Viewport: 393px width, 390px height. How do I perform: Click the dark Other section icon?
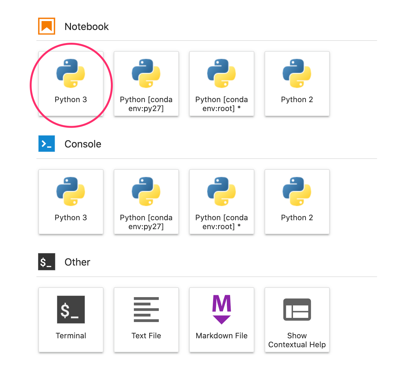pos(47,262)
